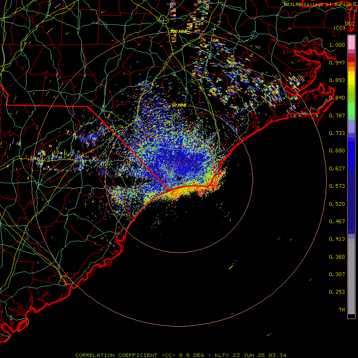Click the black radar site dot
The height and width of the screenshot is (358, 358).
[179, 179]
